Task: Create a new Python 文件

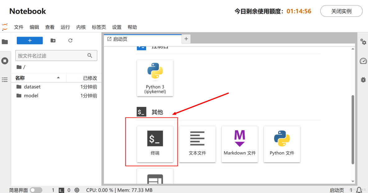Action: (x=282, y=144)
